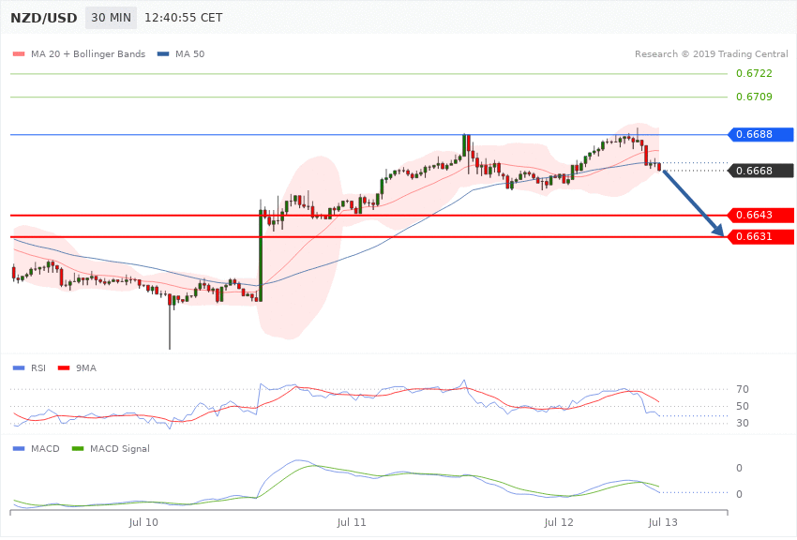The height and width of the screenshot is (540, 797).
Task: Click the Jul 10 date axis label
Action: [x=143, y=522]
